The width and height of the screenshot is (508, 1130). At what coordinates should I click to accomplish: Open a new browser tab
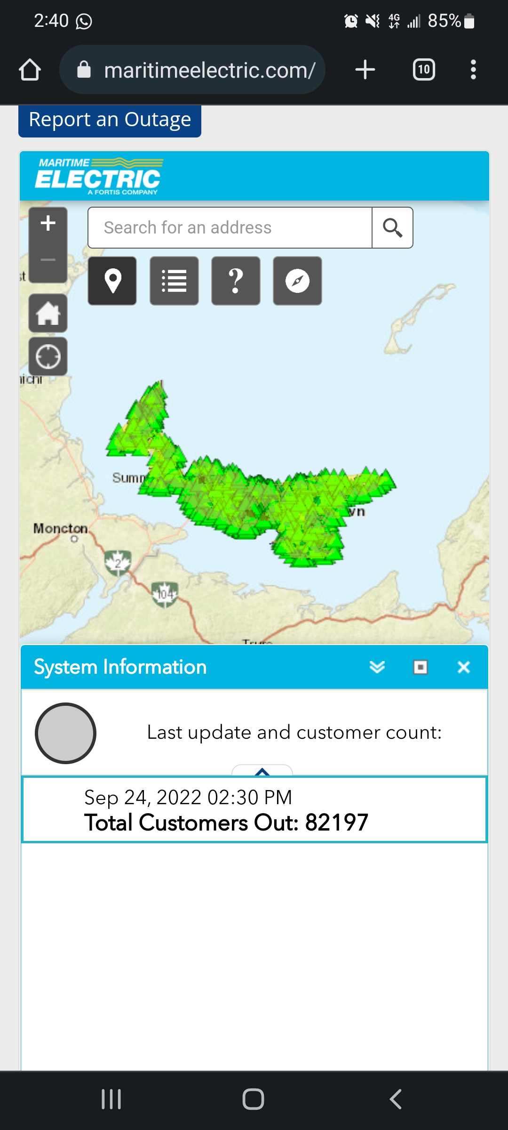365,70
